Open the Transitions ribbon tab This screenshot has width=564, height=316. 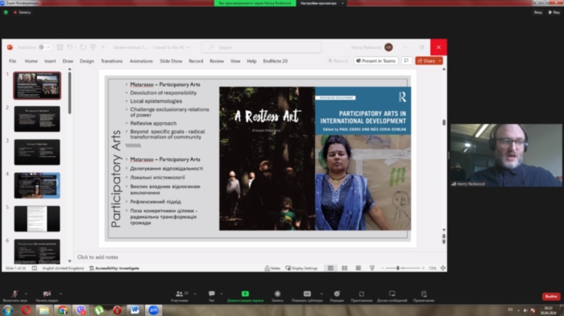[111, 61]
